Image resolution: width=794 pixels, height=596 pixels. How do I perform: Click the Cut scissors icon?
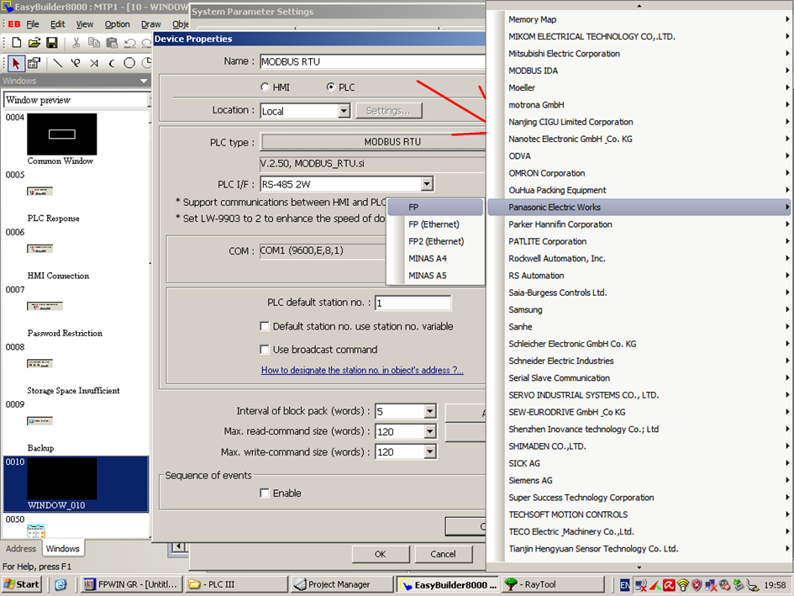pyautogui.click(x=76, y=41)
